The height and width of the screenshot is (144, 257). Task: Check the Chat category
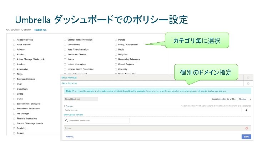coord(14,84)
